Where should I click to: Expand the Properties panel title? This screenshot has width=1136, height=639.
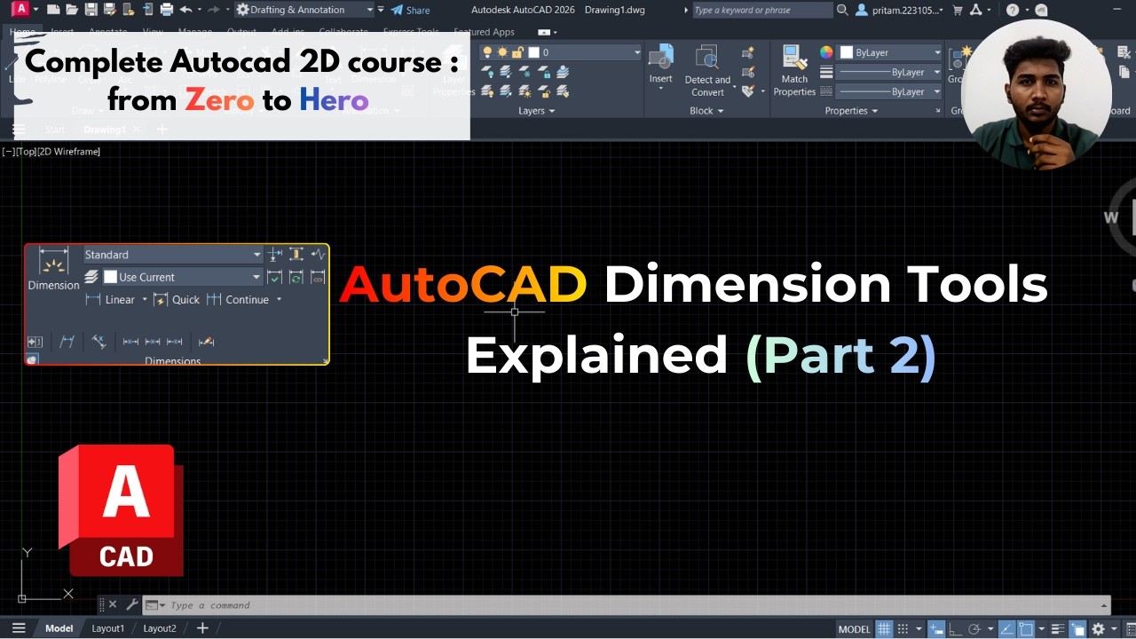851,111
